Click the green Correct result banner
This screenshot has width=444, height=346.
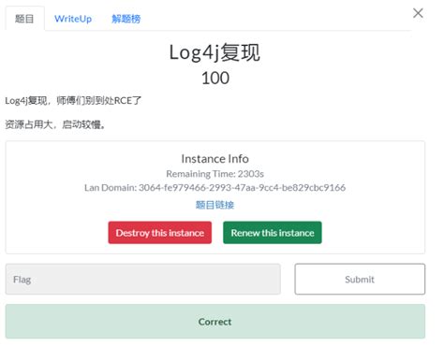point(215,322)
